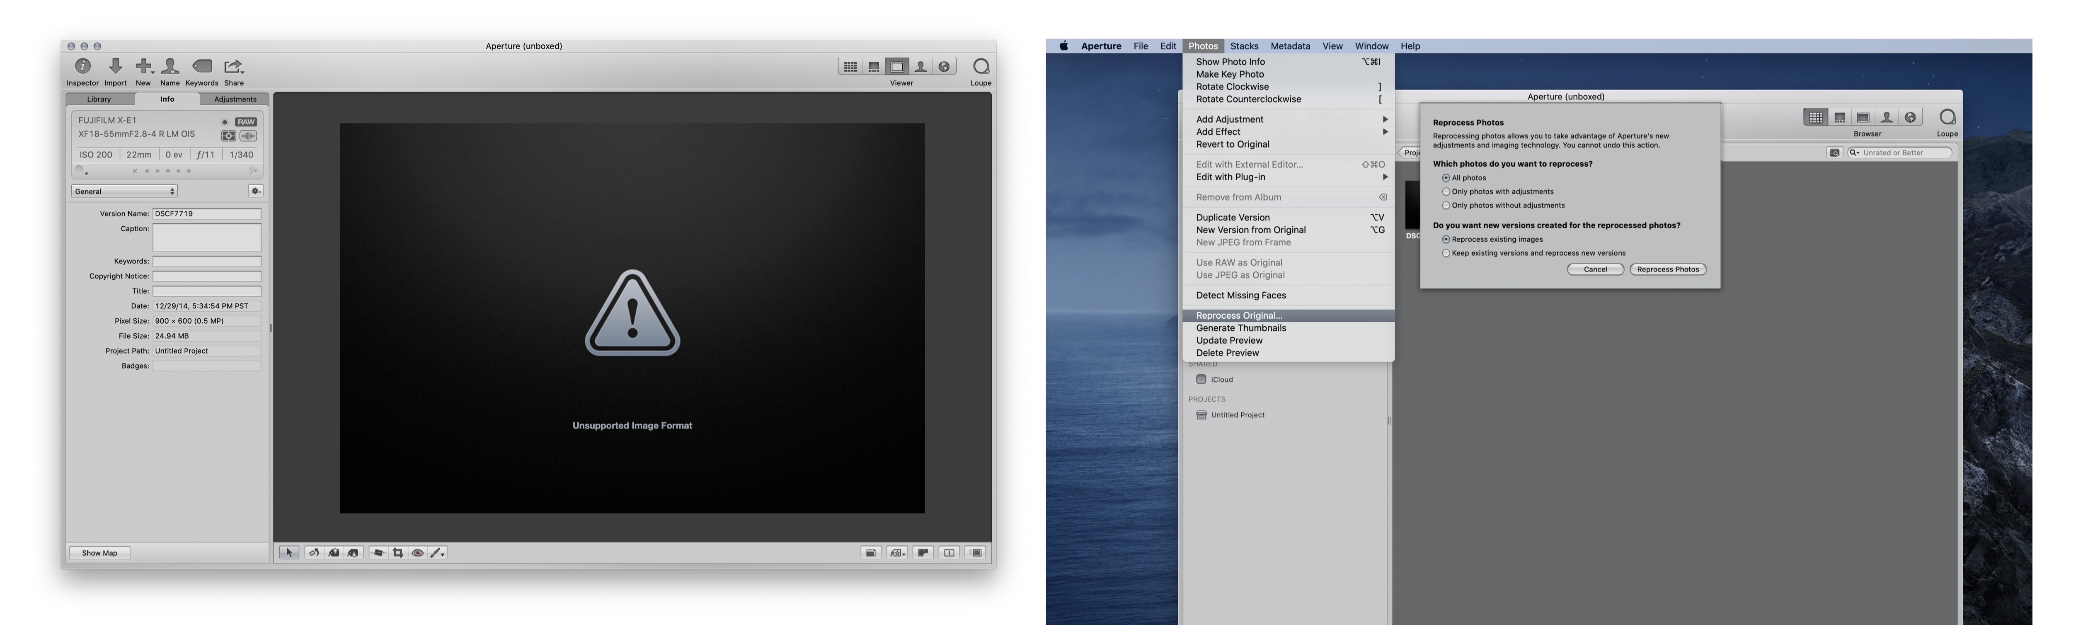Viewport: 2088px width, 625px height.
Task: Select the Red Eye tool
Action: coord(417,553)
